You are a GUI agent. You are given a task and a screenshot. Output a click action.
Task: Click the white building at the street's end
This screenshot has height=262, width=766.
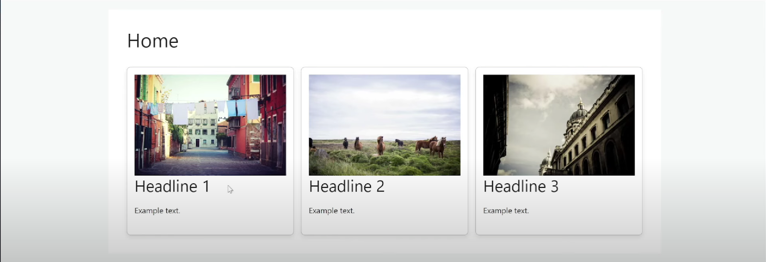click(202, 129)
